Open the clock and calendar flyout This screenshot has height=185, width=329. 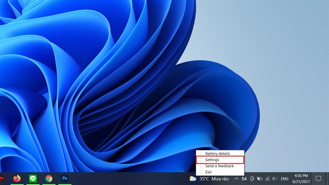point(299,178)
